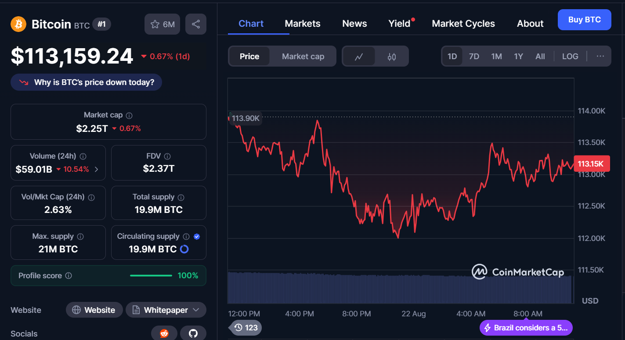The image size is (625, 340).
Task: Click Max. supply info icon
Action: coord(80,237)
